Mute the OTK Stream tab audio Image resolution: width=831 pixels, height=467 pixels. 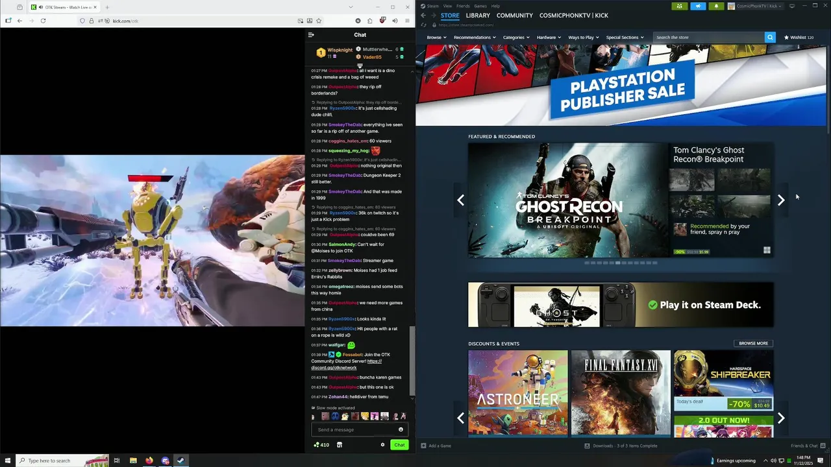pos(42,7)
